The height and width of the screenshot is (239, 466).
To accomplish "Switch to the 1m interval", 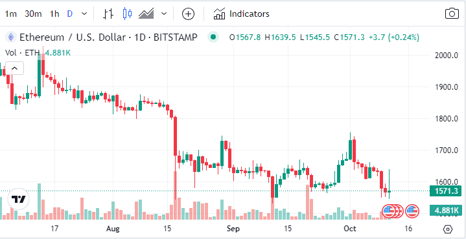I will pyautogui.click(x=11, y=14).
